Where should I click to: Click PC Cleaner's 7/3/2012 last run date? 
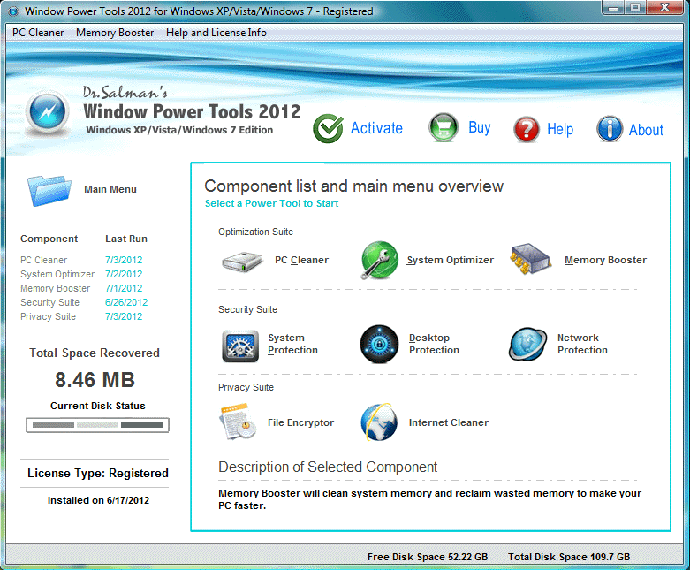(124, 260)
